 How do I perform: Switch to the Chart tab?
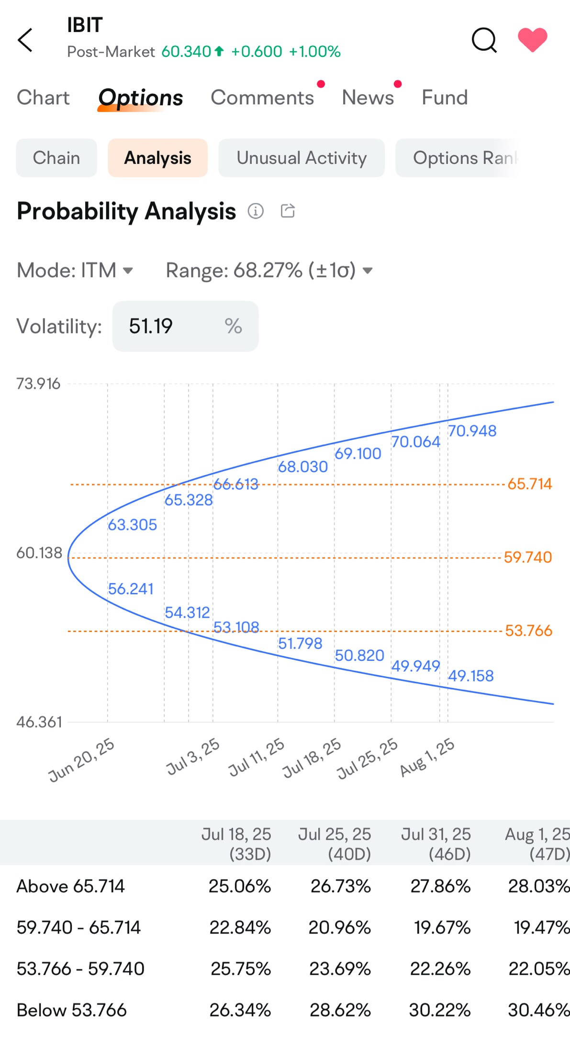tap(44, 97)
